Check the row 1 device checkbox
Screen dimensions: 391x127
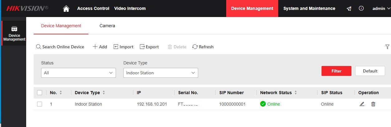pyautogui.click(x=40, y=104)
